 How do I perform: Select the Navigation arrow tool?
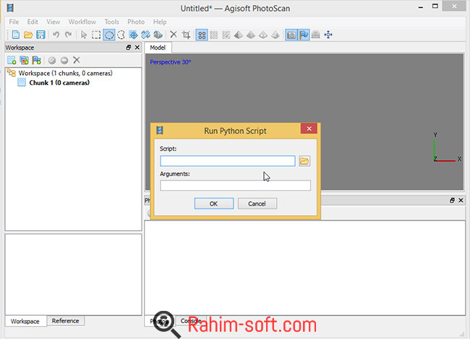click(x=84, y=35)
